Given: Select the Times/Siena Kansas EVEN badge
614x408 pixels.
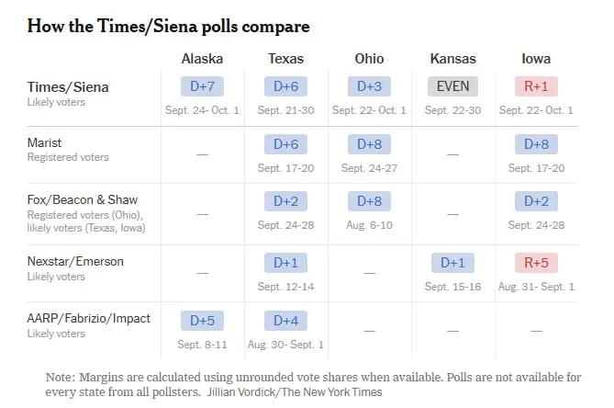Looking at the screenshot, I should [x=452, y=86].
